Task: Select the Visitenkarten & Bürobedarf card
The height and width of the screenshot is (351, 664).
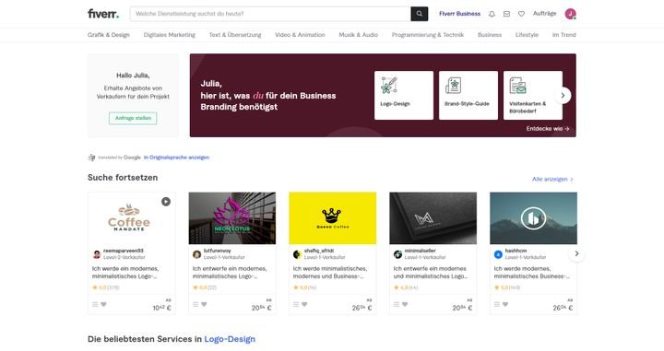Action: 533,95
